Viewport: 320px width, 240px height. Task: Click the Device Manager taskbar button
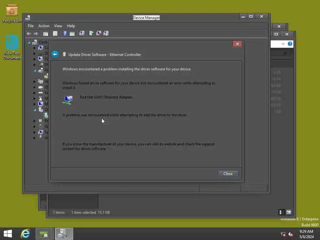pyautogui.click(x=64, y=234)
